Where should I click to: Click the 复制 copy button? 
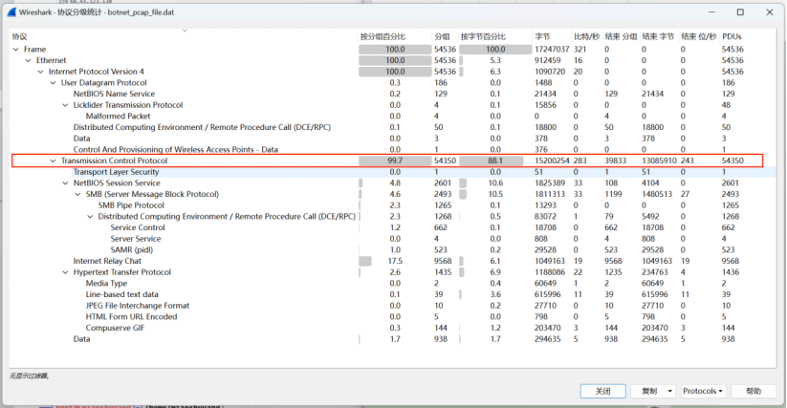(649, 391)
